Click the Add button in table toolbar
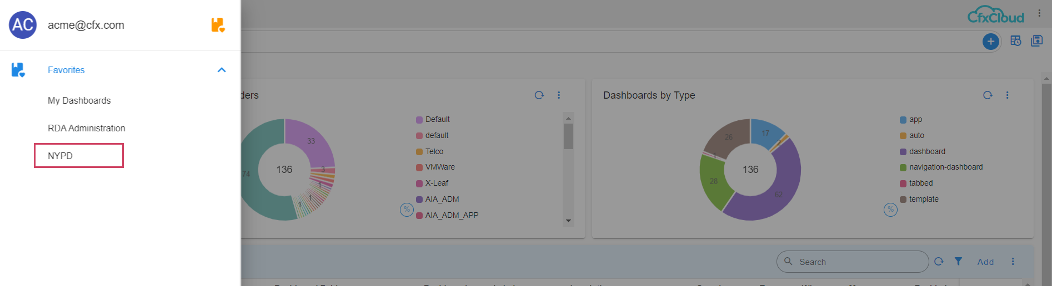 click(985, 262)
